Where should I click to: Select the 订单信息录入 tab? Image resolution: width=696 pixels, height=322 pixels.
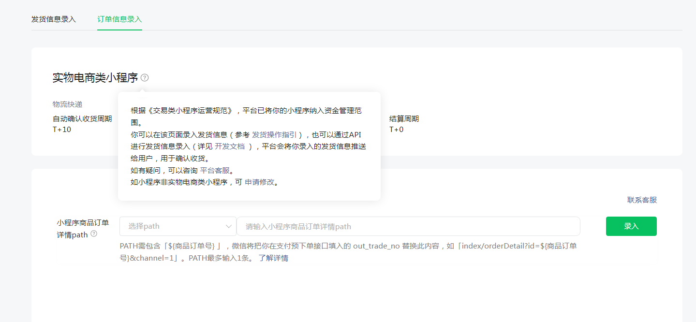pos(119,19)
